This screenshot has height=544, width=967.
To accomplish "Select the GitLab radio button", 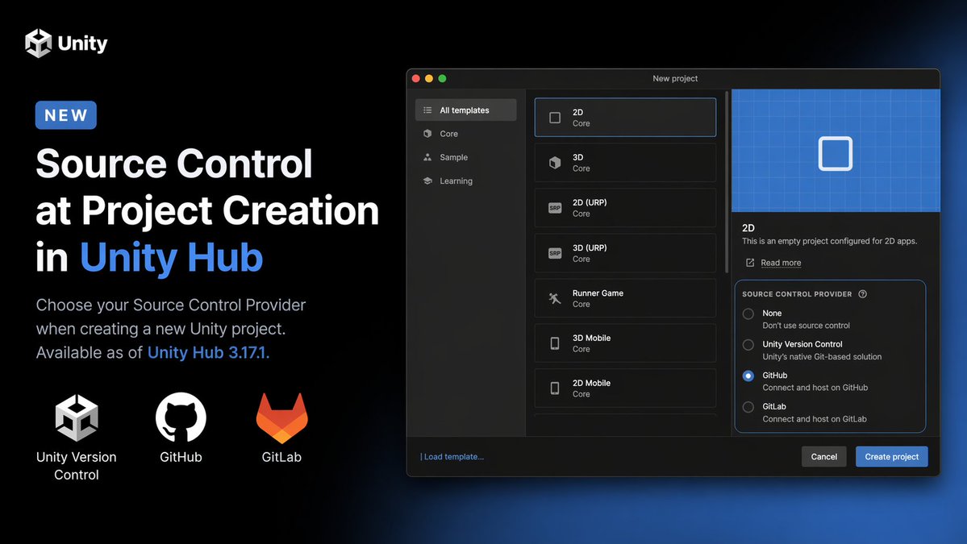I will [748, 407].
